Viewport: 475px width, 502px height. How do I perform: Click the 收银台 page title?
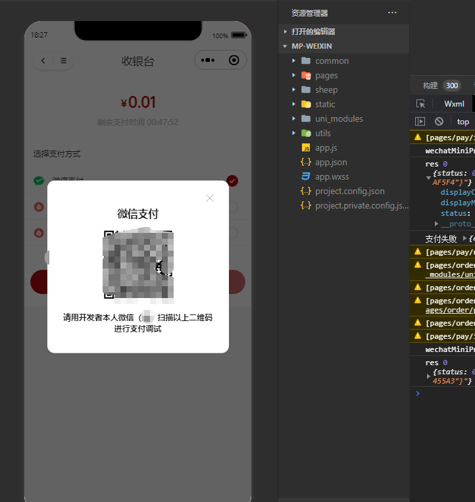(x=138, y=61)
